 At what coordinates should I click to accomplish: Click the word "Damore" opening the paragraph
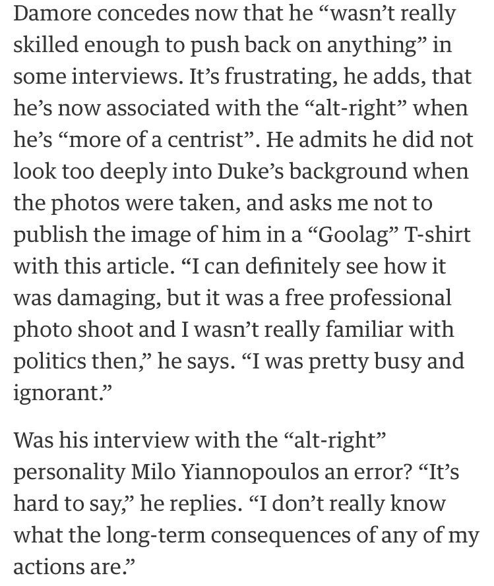tap(53, 13)
